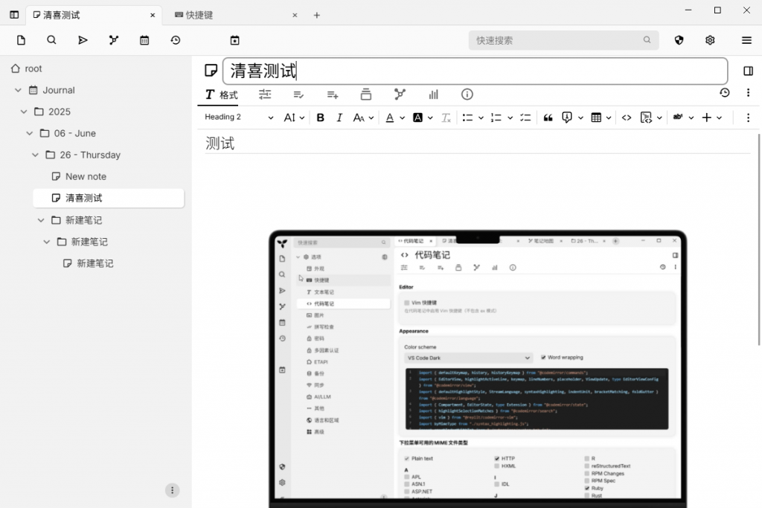Click the protected session shield icon
Screen dimensions: 762x508
coord(679,40)
